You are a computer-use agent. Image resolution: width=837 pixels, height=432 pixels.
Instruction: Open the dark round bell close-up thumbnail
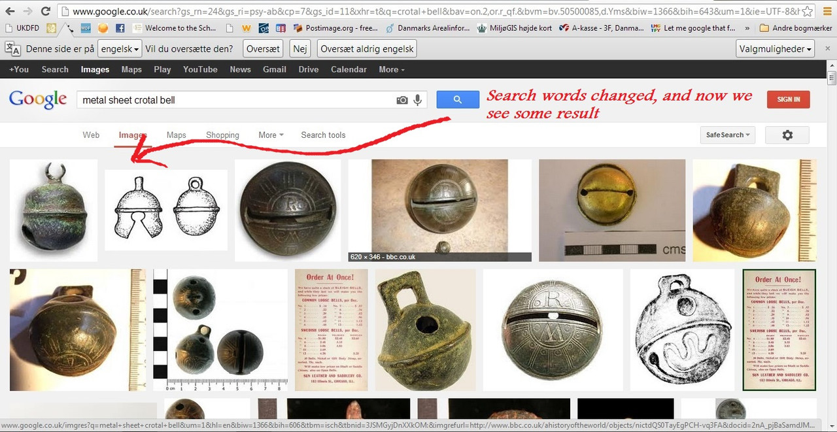click(x=288, y=210)
